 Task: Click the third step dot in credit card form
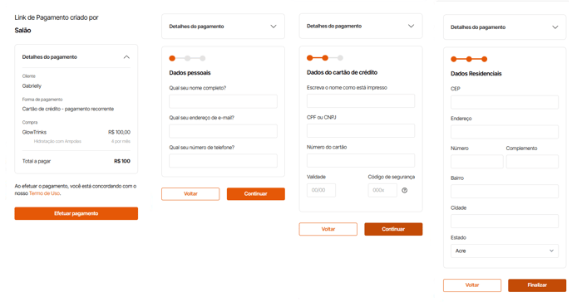click(x=340, y=58)
